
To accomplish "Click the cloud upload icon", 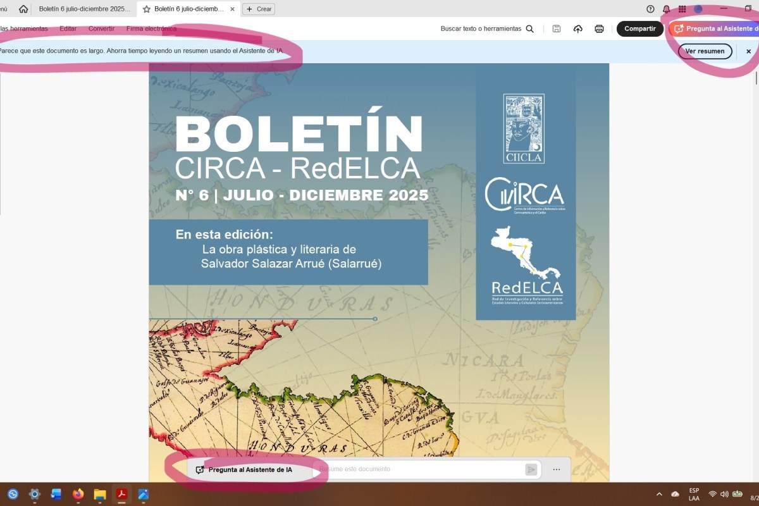I will click(x=577, y=28).
